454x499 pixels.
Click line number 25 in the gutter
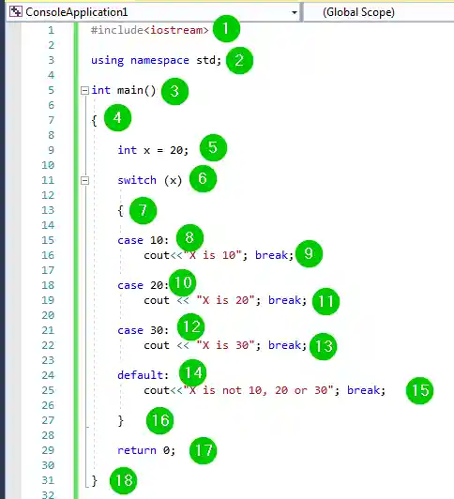(48, 390)
